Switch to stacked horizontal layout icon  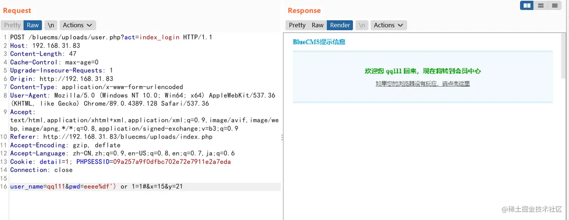point(540,5)
